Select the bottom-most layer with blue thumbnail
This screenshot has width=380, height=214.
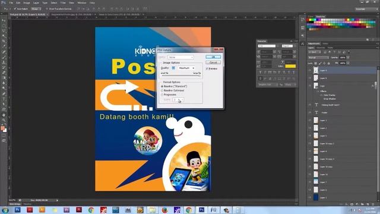coord(342,197)
